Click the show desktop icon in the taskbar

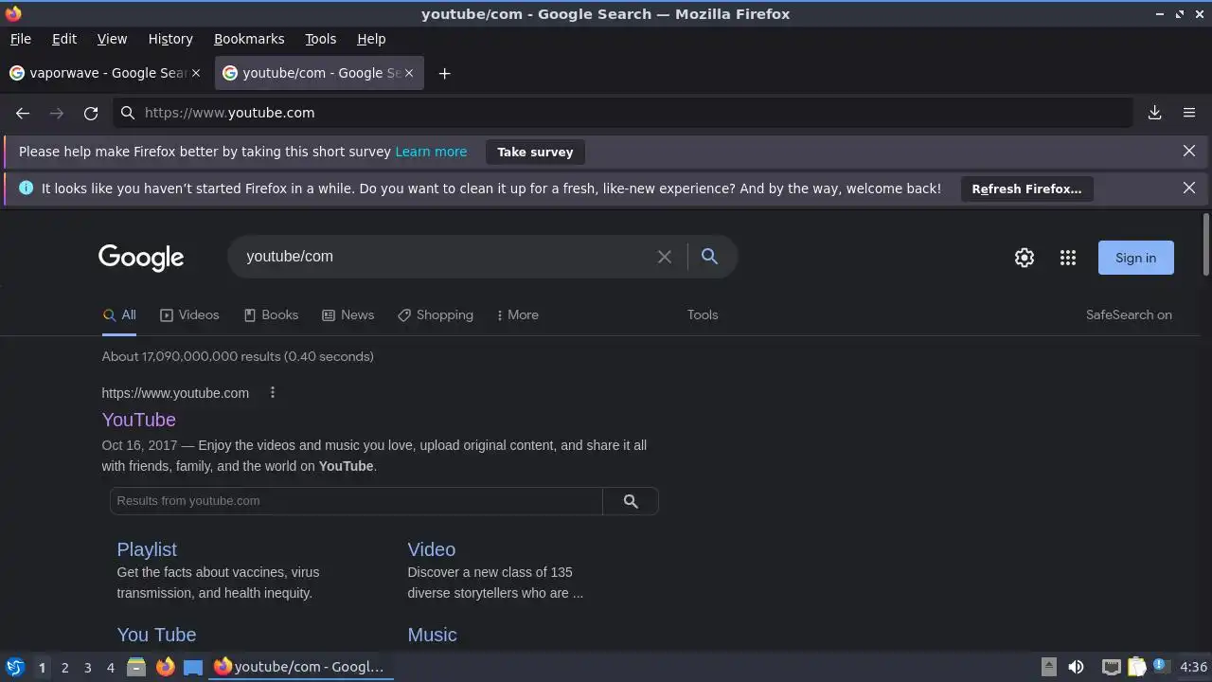[193, 667]
